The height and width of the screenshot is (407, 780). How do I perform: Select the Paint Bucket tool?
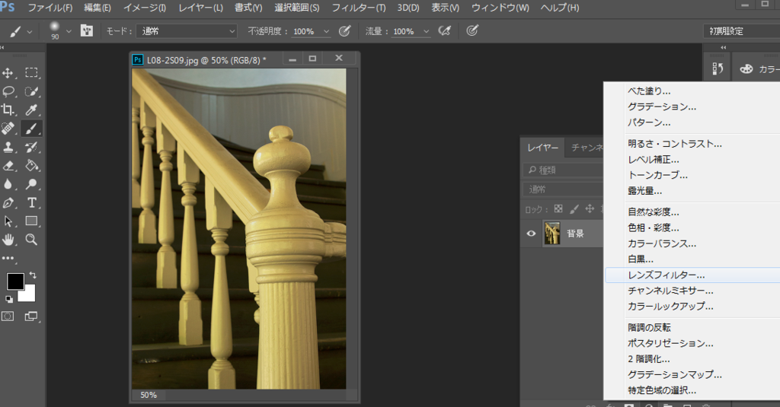[x=31, y=166]
